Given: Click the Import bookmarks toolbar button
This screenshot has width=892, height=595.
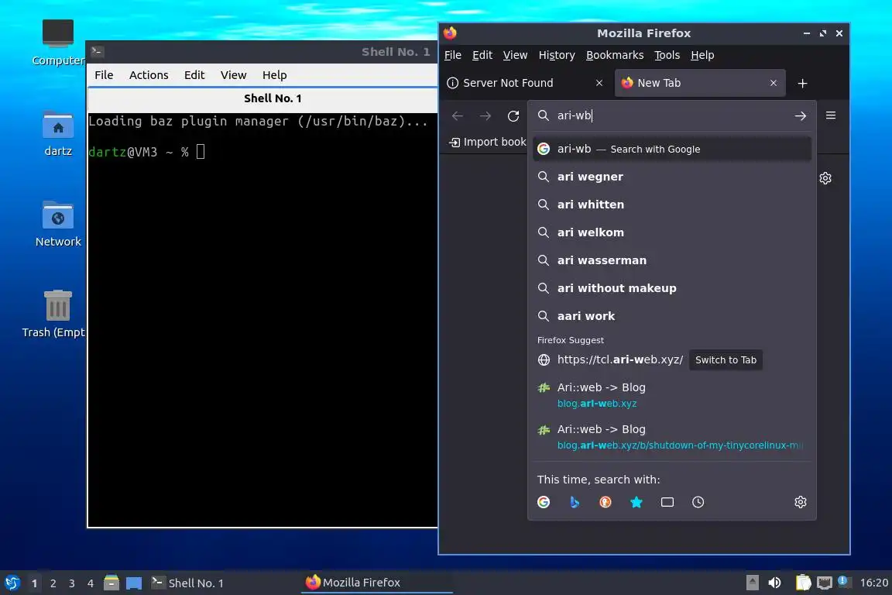Looking at the screenshot, I should click(488, 142).
